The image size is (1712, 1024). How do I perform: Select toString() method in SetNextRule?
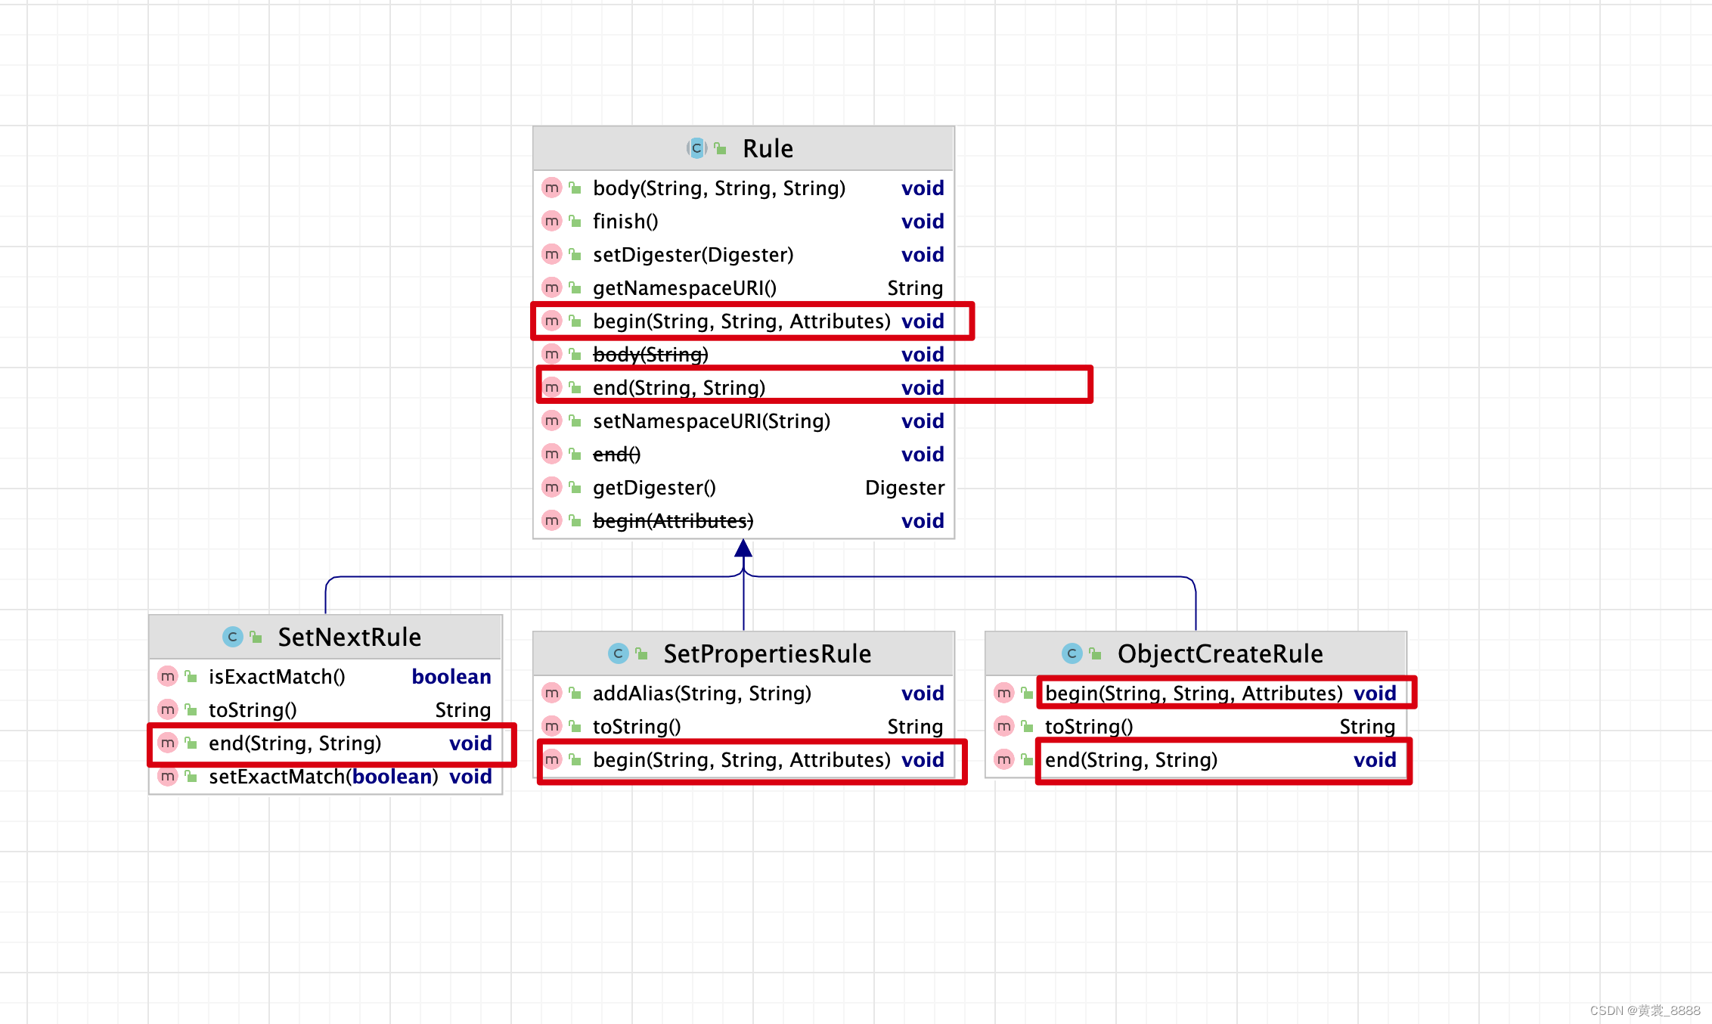click(325, 709)
